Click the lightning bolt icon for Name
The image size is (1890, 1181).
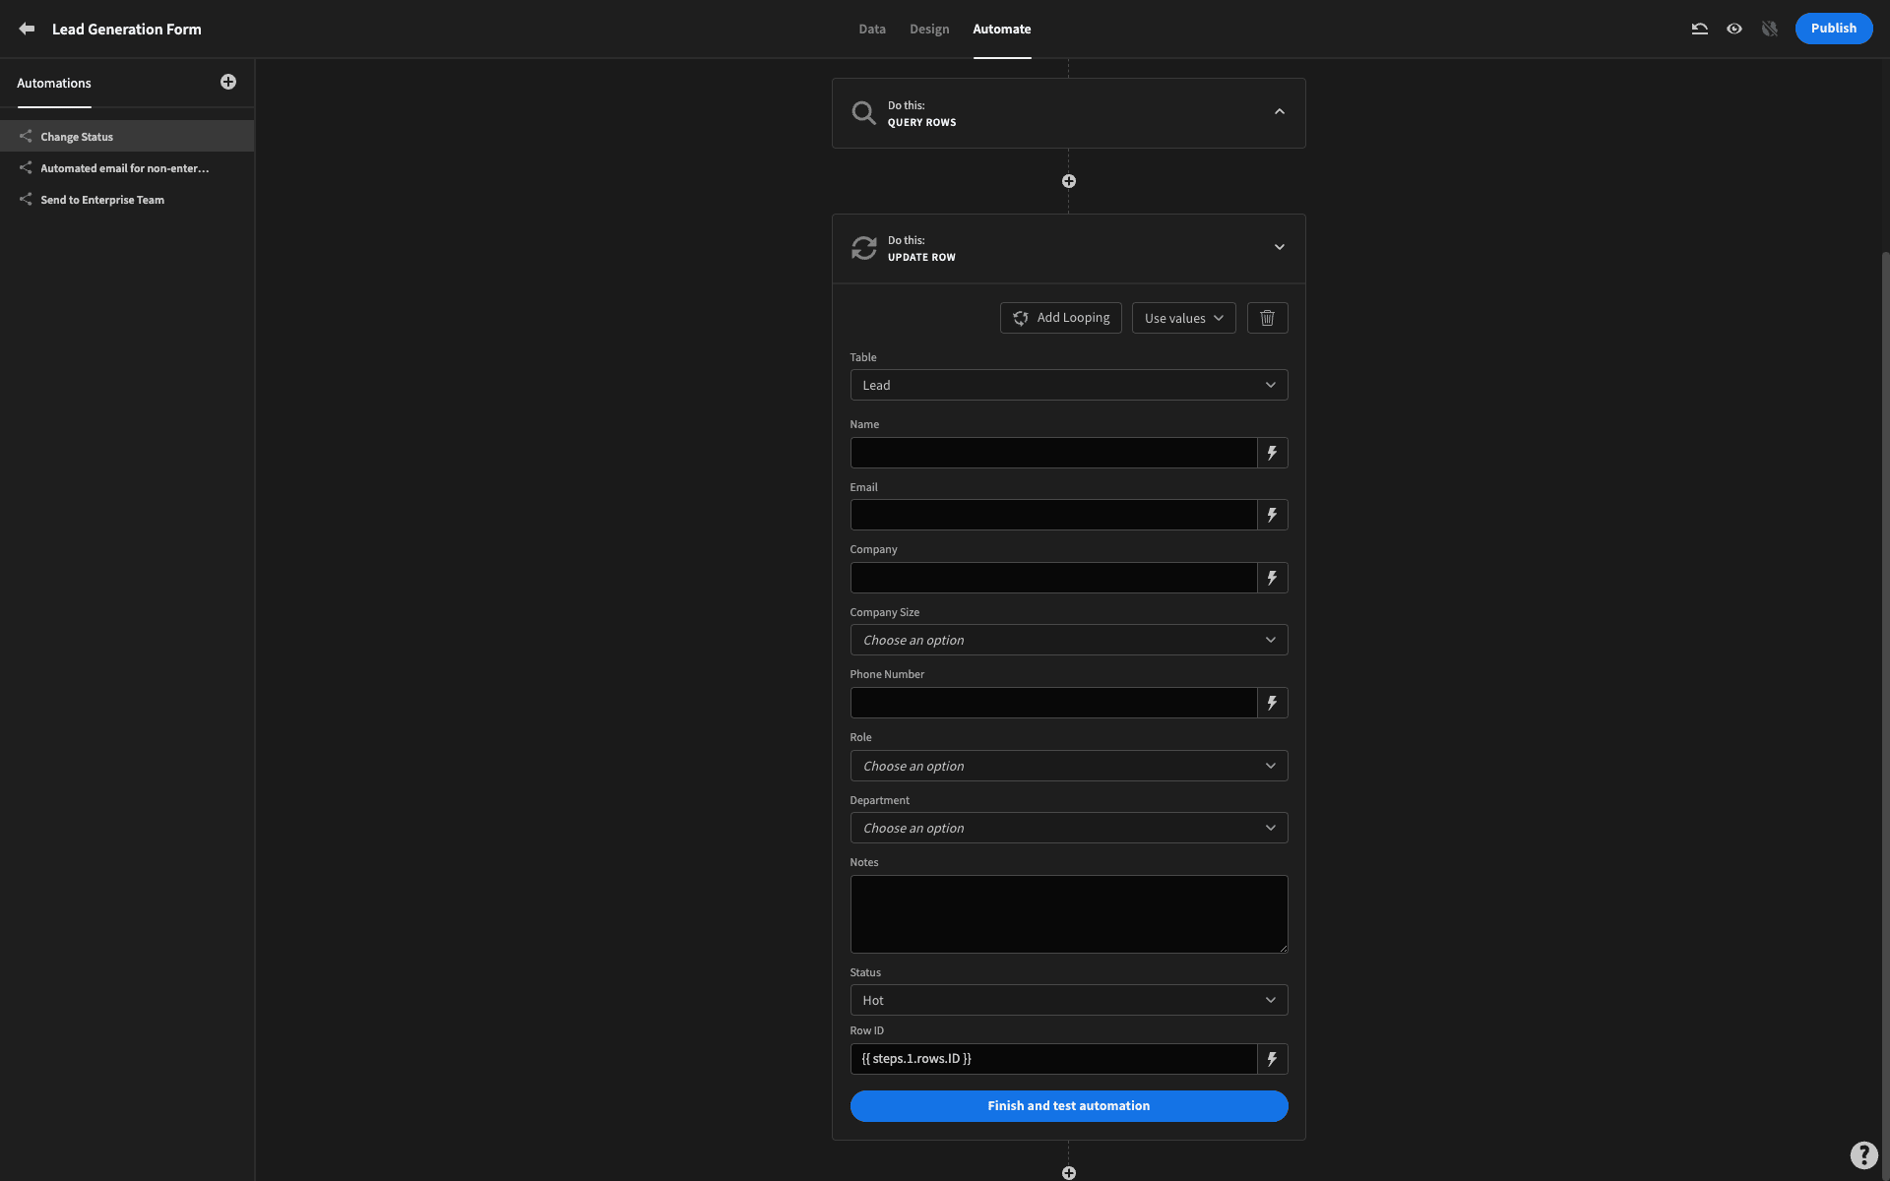coord(1272,452)
